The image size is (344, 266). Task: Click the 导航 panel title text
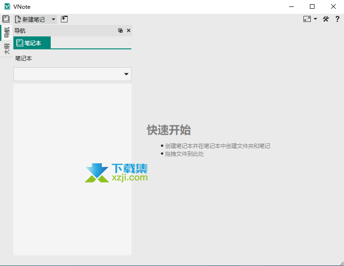point(20,31)
